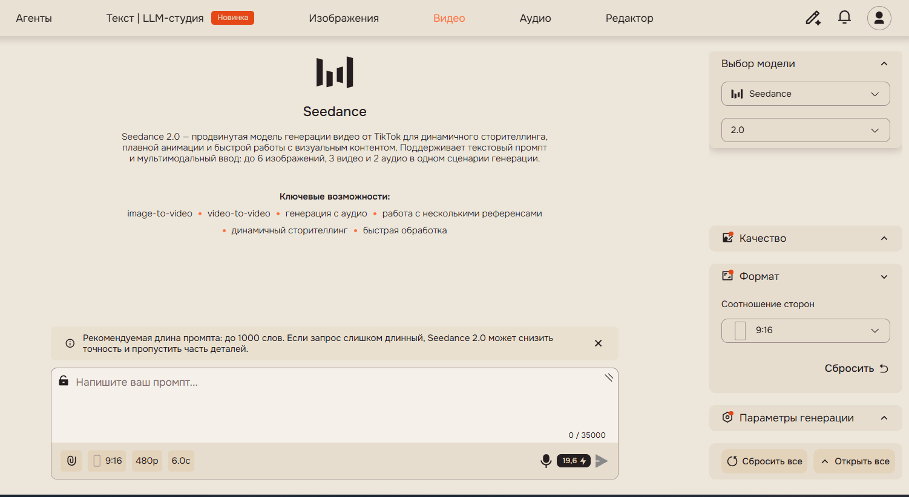The width and height of the screenshot is (909, 497).
Task: Click the reset arrow icon beside Сбросить
Action: (x=884, y=368)
